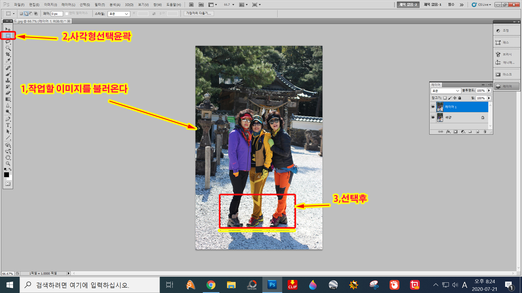522x293 pixels.
Task: Open the 필터(T) menu
Action: 100,5
